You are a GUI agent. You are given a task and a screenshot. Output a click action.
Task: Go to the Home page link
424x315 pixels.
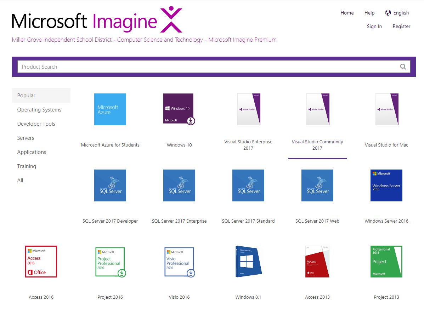coord(347,13)
